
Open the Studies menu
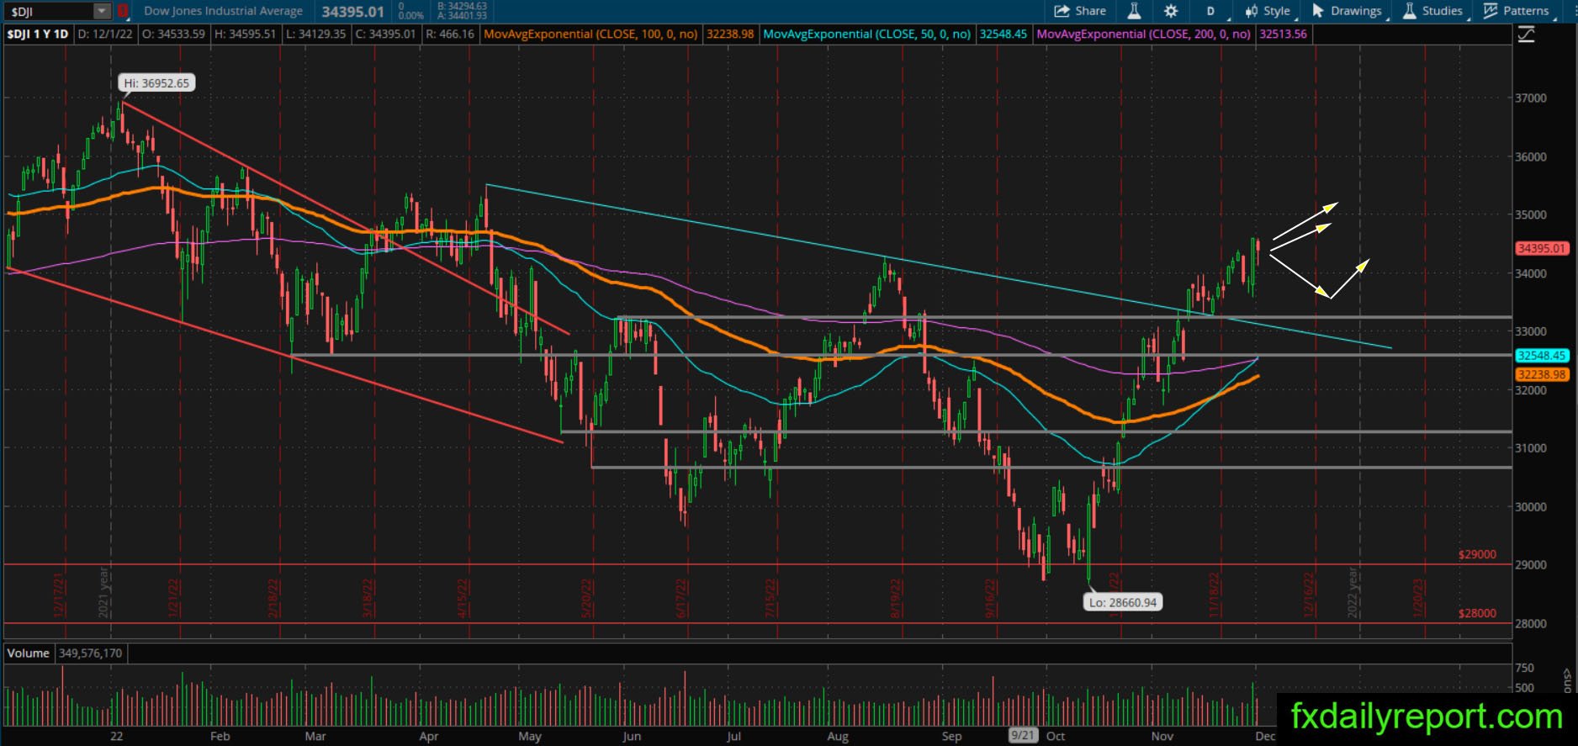tap(1434, 11)
